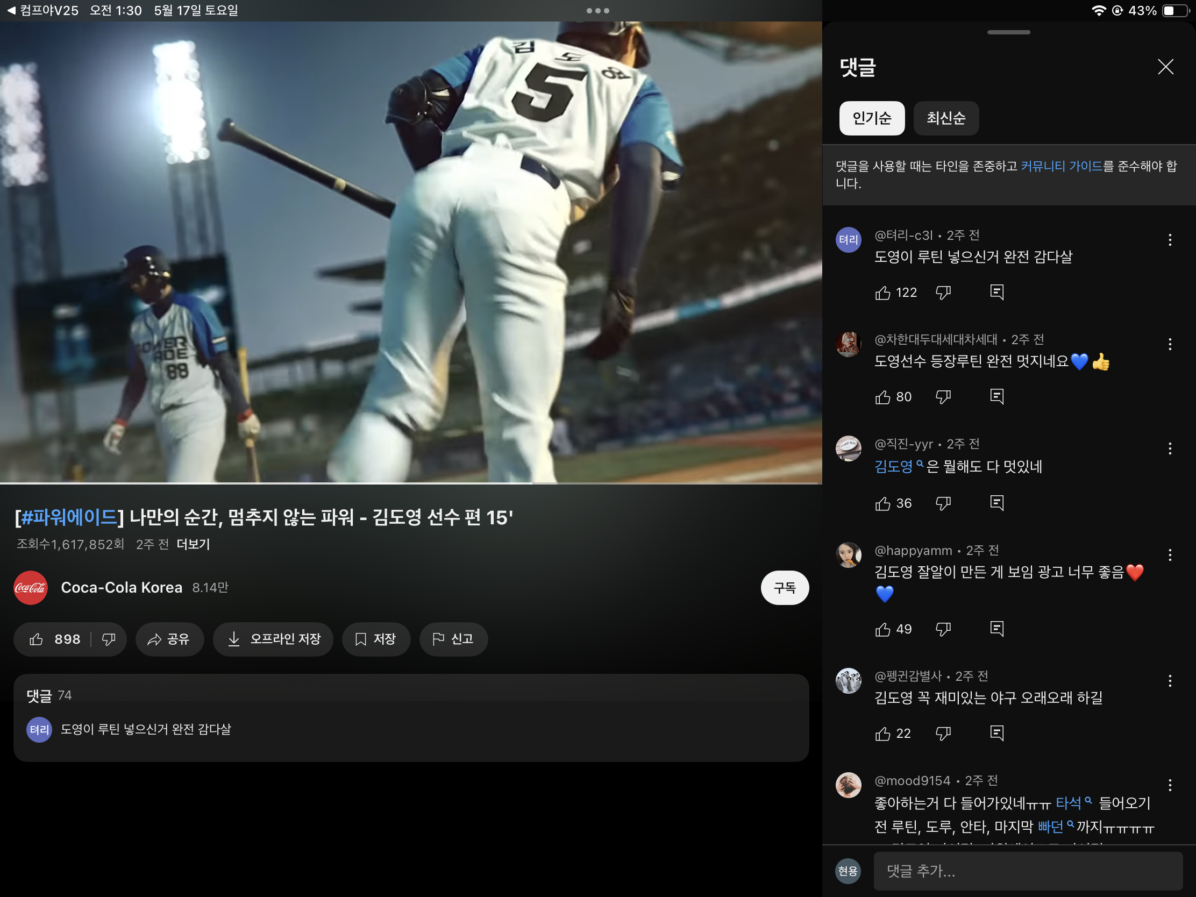
Task: Reply to the @happyamm comment
Action: tap(997, 629)
